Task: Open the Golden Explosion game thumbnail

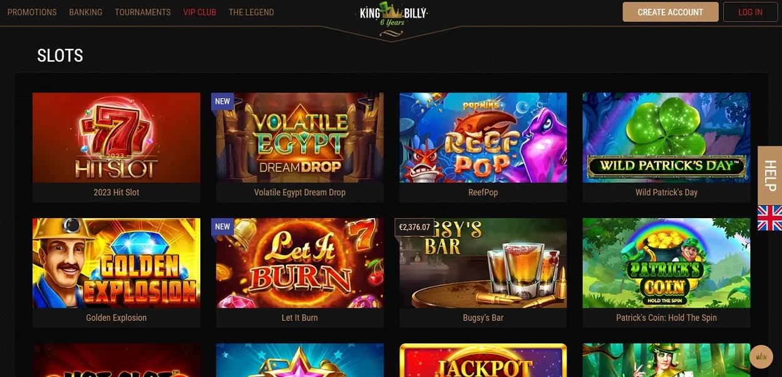Action: [116, 263]
